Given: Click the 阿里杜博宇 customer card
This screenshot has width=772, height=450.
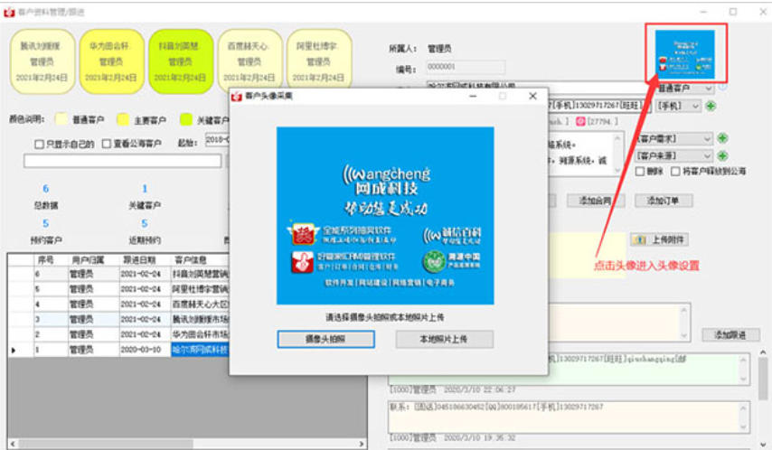Looking at the screenshot, I should click(318, 61).
